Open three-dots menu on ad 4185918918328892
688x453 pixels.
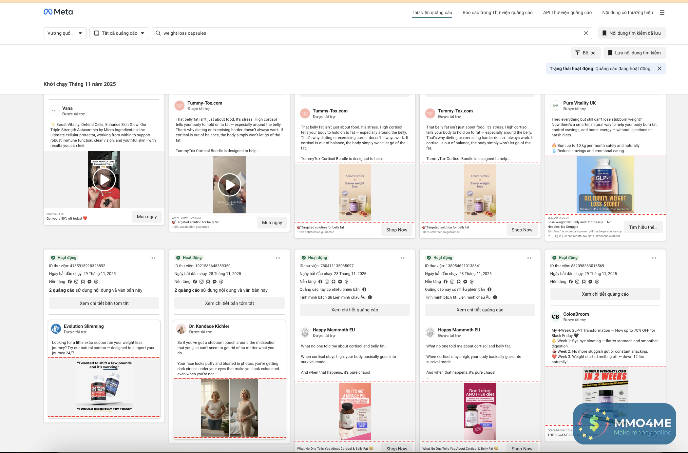pyautogui.click(x=153, y=258)
